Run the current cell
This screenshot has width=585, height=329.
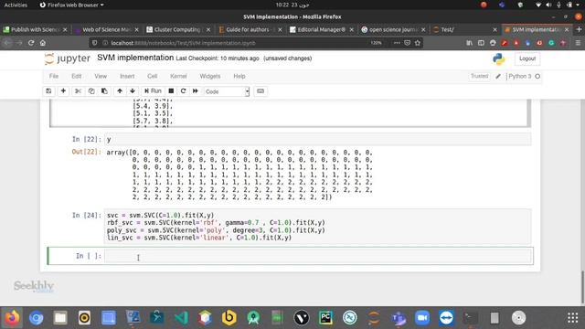[x=153, y=91]
